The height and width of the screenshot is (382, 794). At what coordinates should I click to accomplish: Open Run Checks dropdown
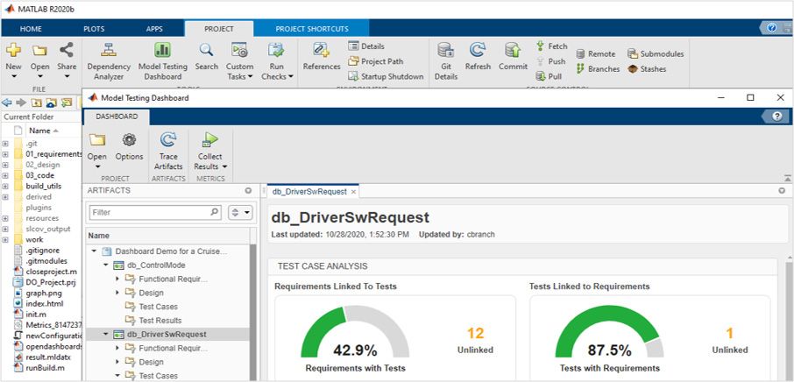coord(277,61)
